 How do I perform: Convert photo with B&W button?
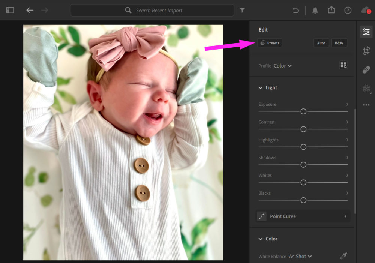point(339,43)
